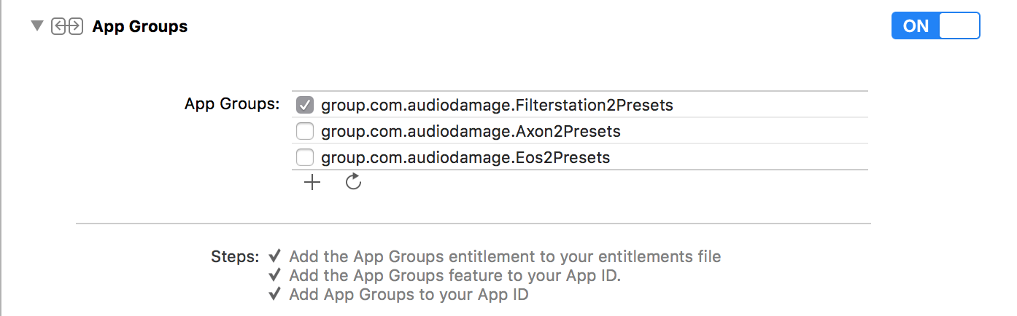Click the "Add the App Groups entitlement" step text
Viewport: 1017px width, 316px height.
tap(505, 256)
